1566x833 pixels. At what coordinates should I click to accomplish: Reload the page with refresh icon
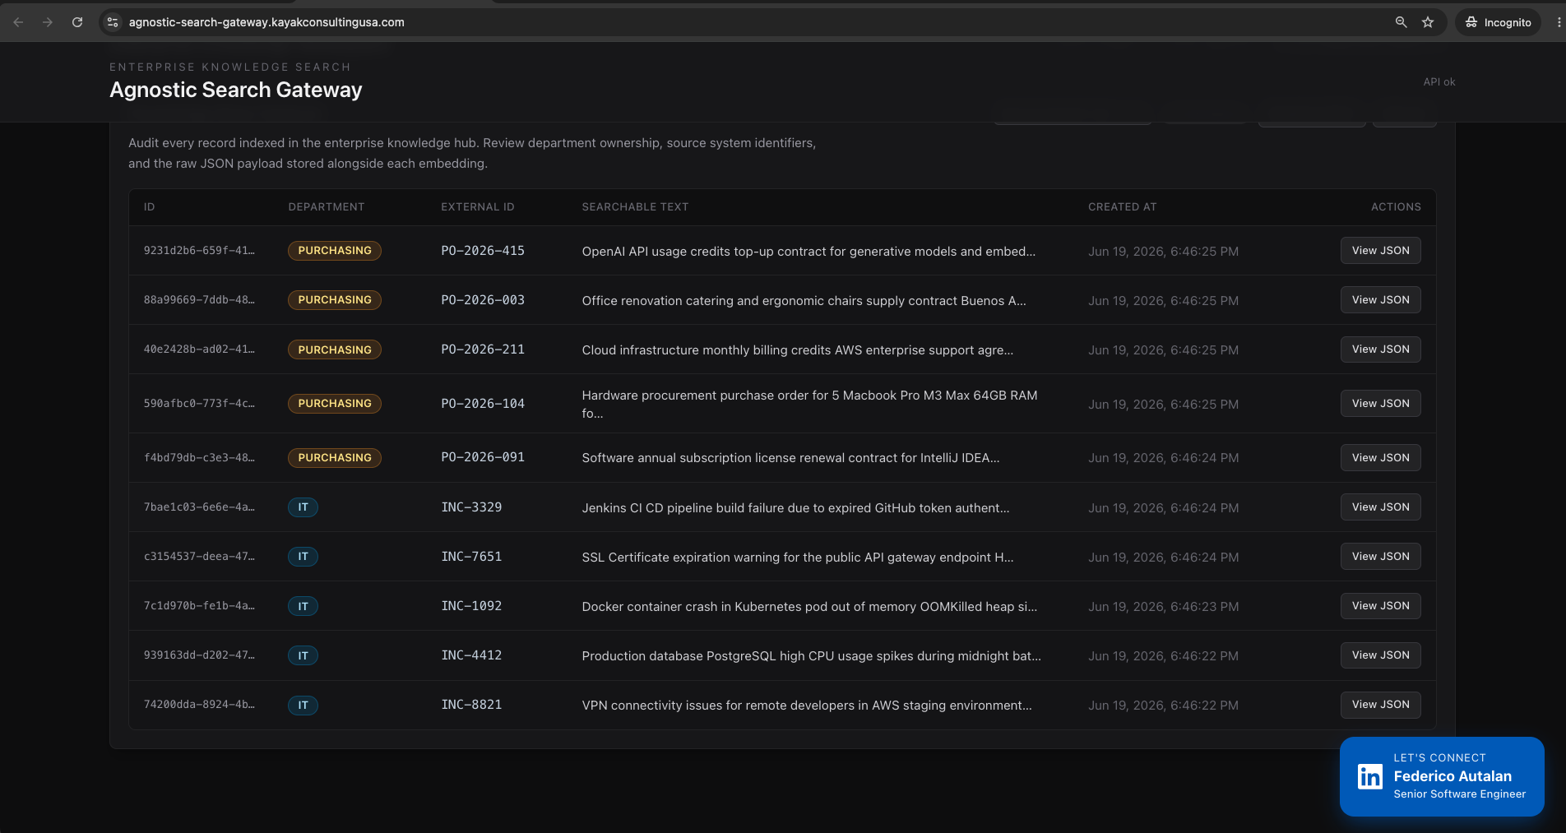[x=77, y=22]
